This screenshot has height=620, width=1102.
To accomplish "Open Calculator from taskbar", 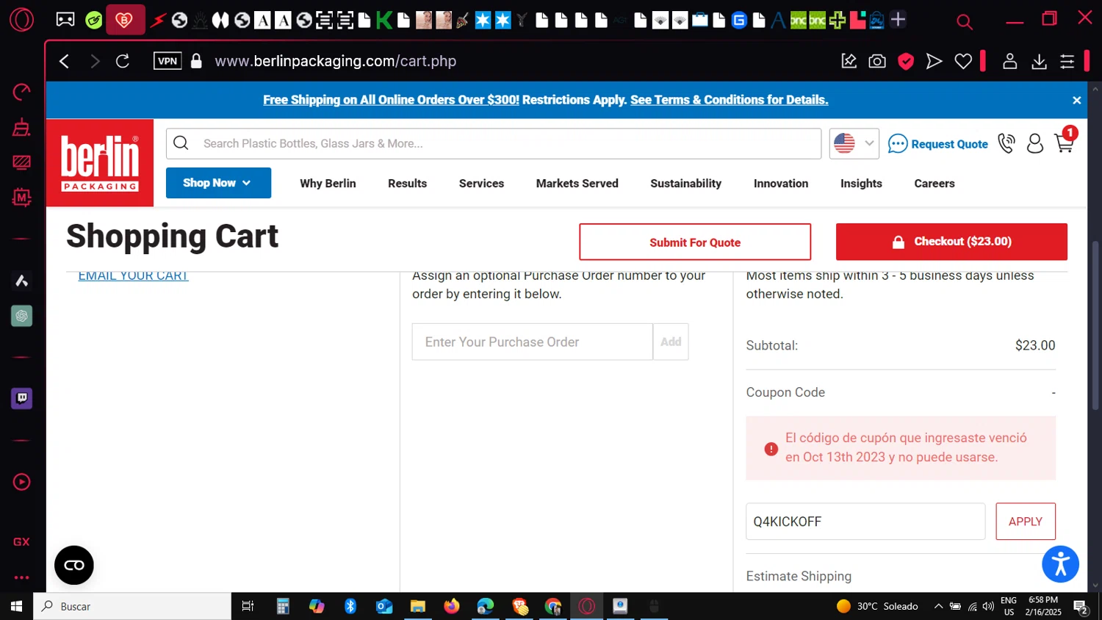I will (x=283, y=606).
